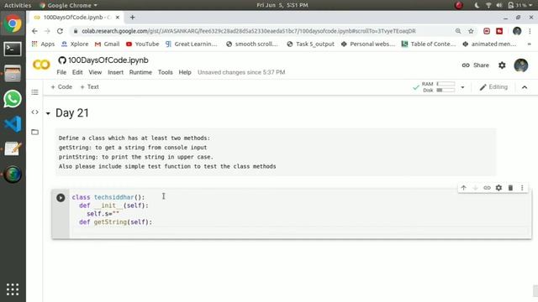Image resolution: width=538 pixels, height=302 pixels.
Task: Show more bookmarks chevron
Action: (529, 44)
